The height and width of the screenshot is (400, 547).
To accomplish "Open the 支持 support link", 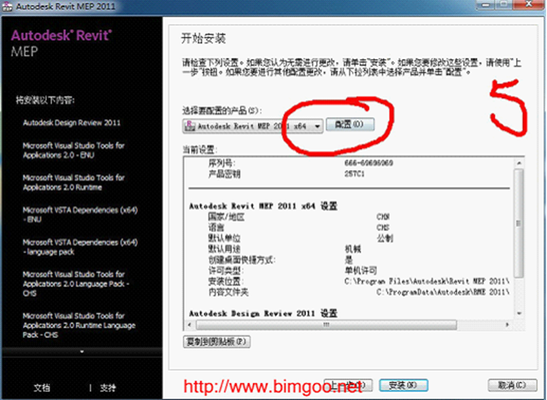I will 108,387.
